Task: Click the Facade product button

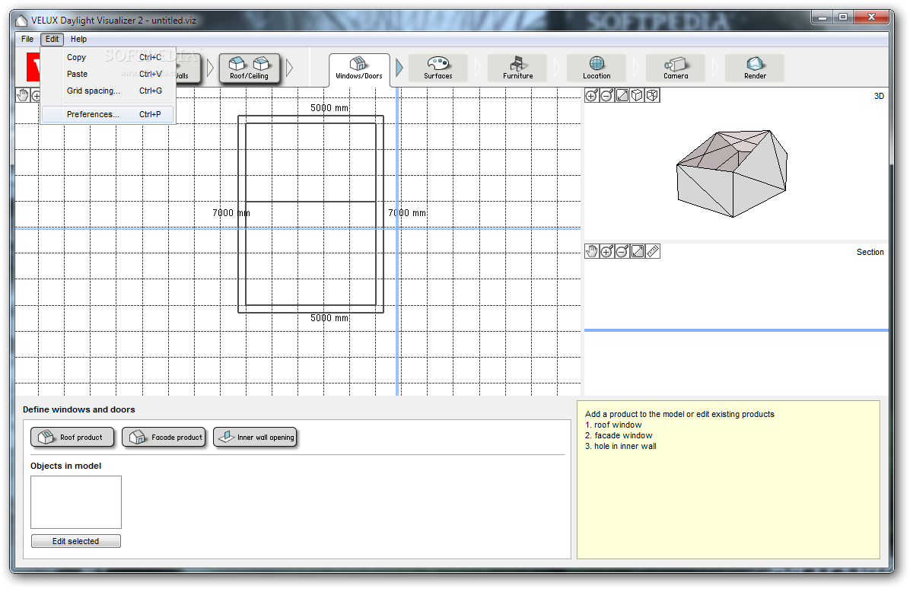Action: (164, 437)
